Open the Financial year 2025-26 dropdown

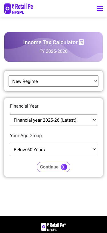54,120
